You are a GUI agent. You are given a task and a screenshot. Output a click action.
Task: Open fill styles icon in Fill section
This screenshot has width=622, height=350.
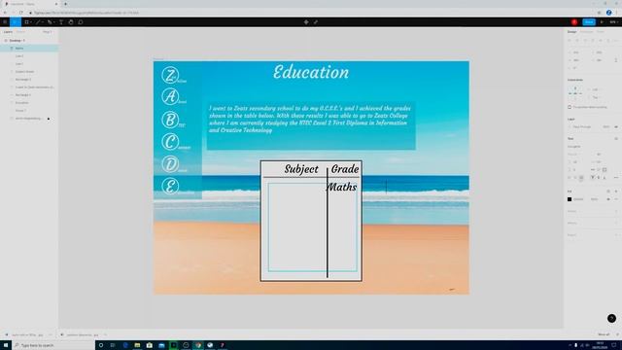[608, 192]
